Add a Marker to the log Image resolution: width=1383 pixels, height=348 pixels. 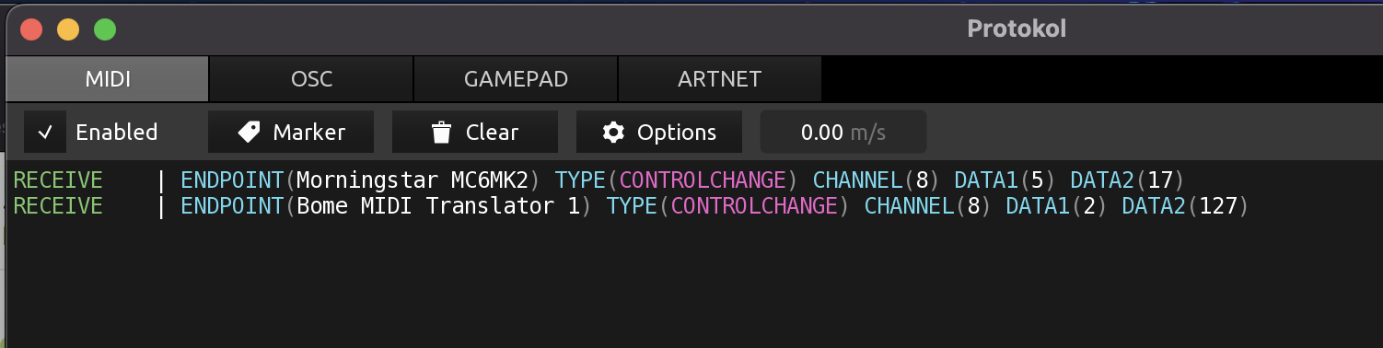click(x=291, y=133)
